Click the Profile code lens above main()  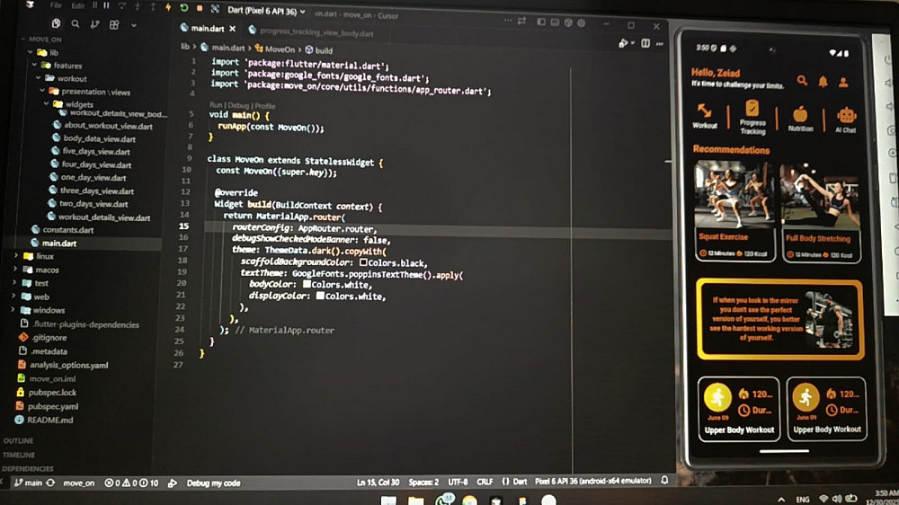[x=265, y=106]
